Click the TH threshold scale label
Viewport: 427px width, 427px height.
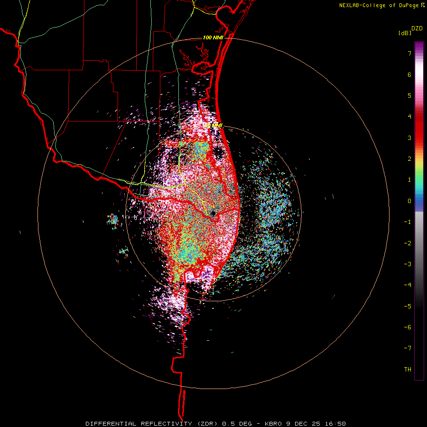point(408,370)
